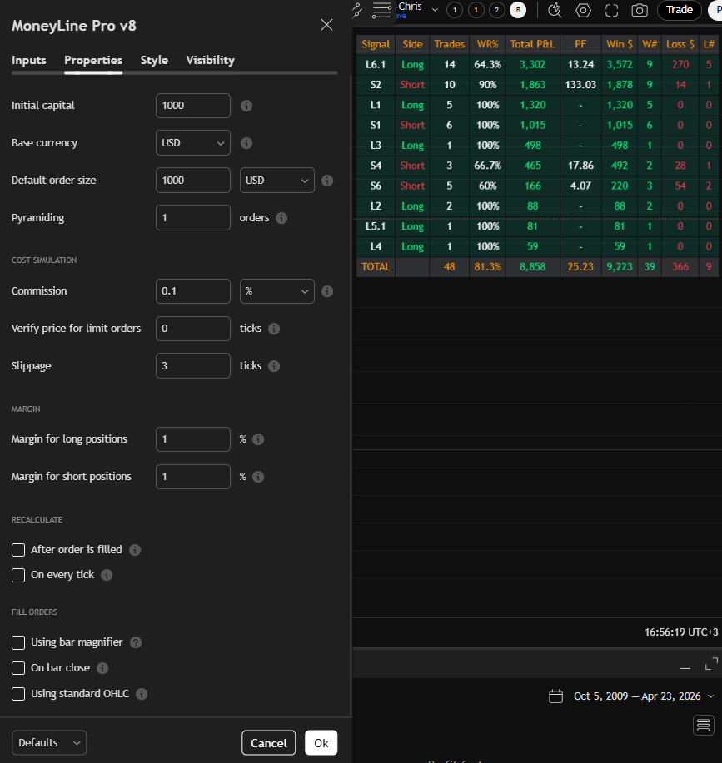
Task: Minimize the bottom panel
Action: click(x=685, y=668)
